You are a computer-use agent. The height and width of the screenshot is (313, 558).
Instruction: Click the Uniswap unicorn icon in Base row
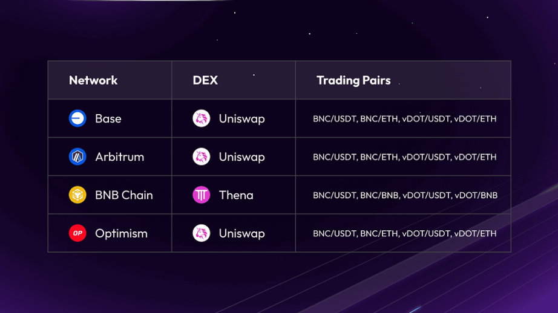point(202,118)
